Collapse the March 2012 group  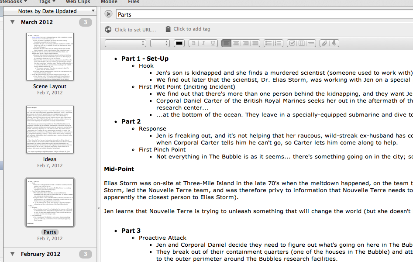point(12,22)
